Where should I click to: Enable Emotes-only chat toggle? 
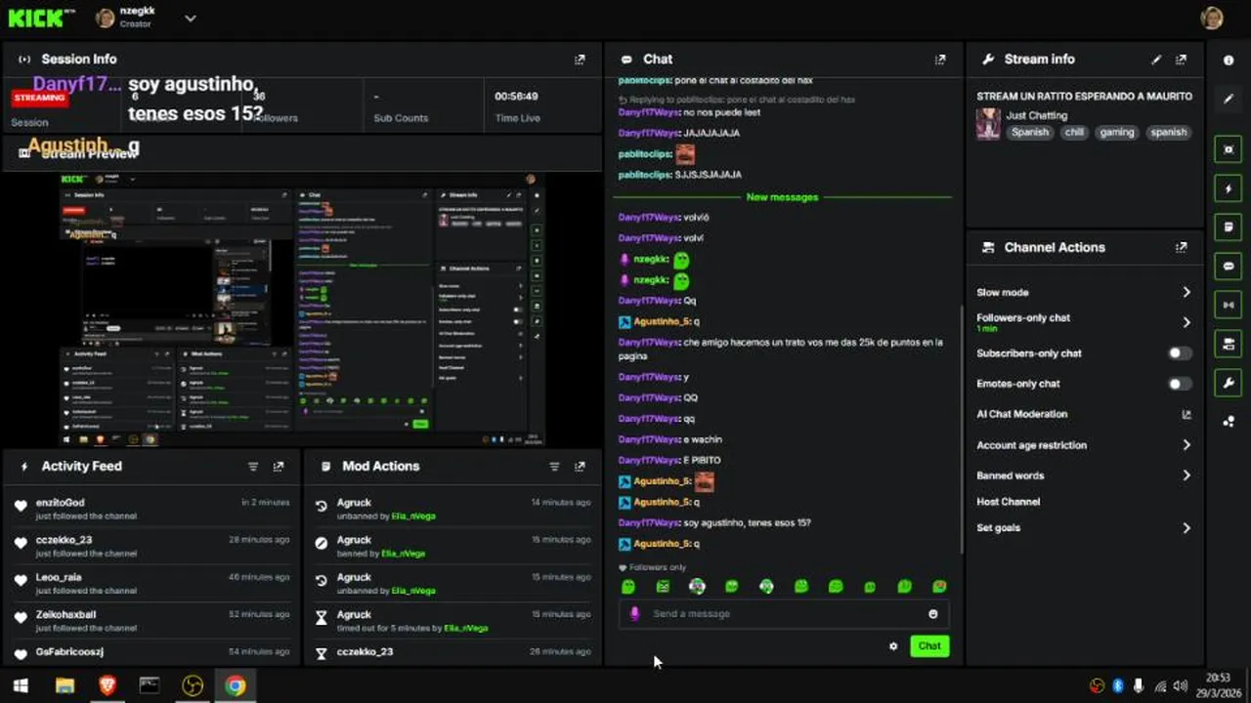1181,384
